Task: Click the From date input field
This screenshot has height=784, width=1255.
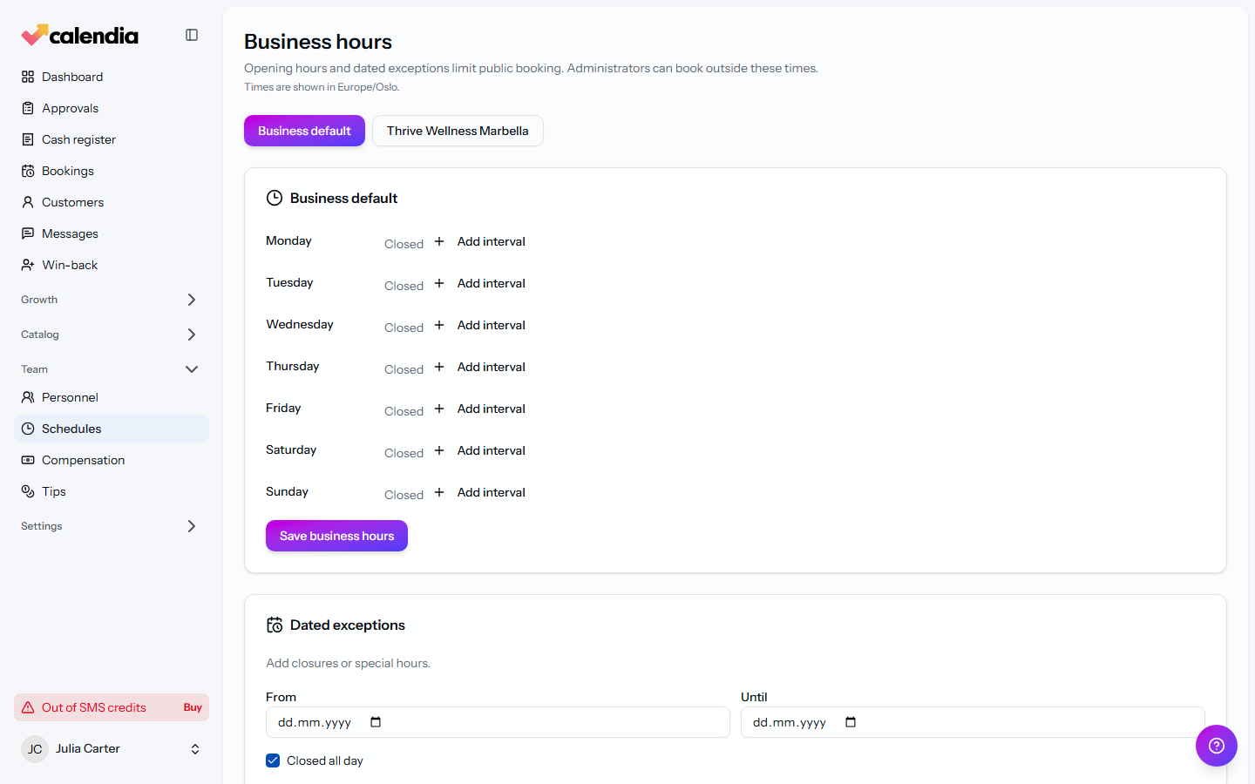Action: coord(498,722)
